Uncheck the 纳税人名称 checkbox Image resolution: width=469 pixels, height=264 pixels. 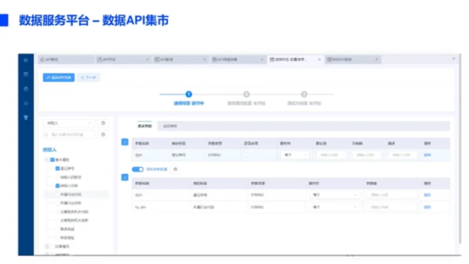[58, 186]
